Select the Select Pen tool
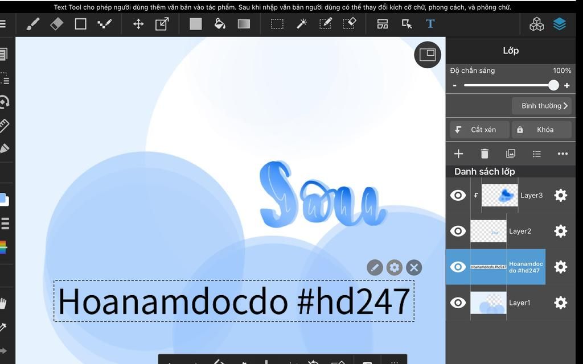583x364 pixels. [x=325, y=24]
